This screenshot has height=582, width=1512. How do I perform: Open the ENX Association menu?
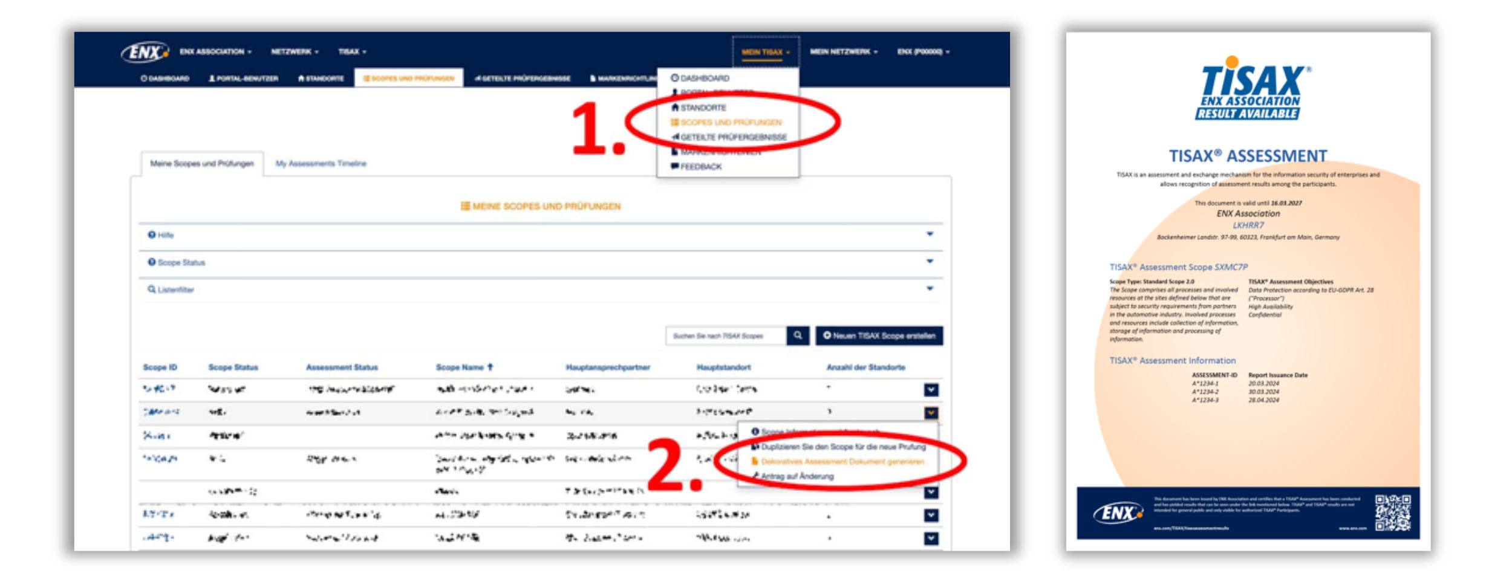pyautogui.click(x=215, y=52)
